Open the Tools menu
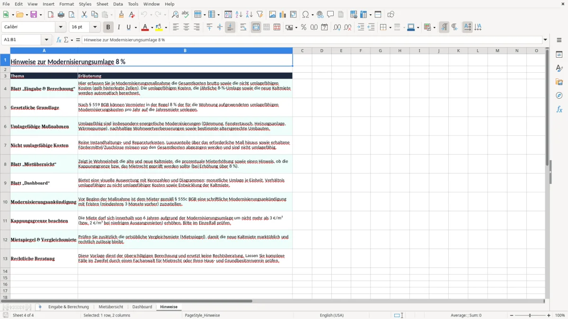Screen dimensions: 568x319 133,4
